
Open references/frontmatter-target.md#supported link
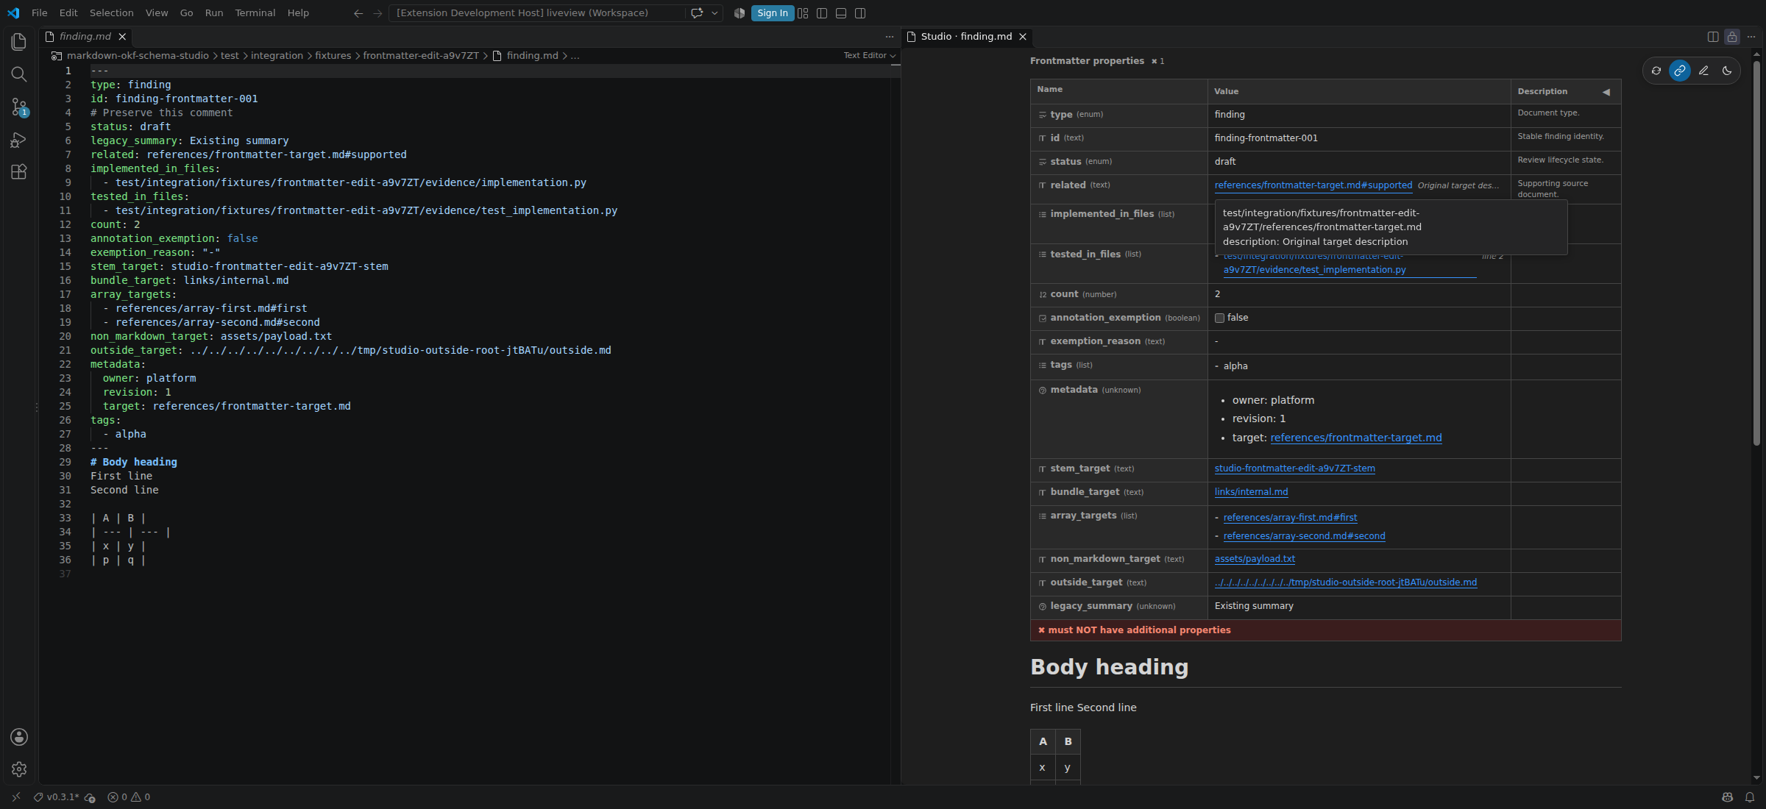coord(1313,185)
